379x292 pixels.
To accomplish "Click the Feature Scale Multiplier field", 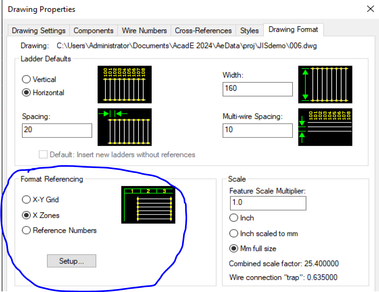I will (x=268, y=203).
